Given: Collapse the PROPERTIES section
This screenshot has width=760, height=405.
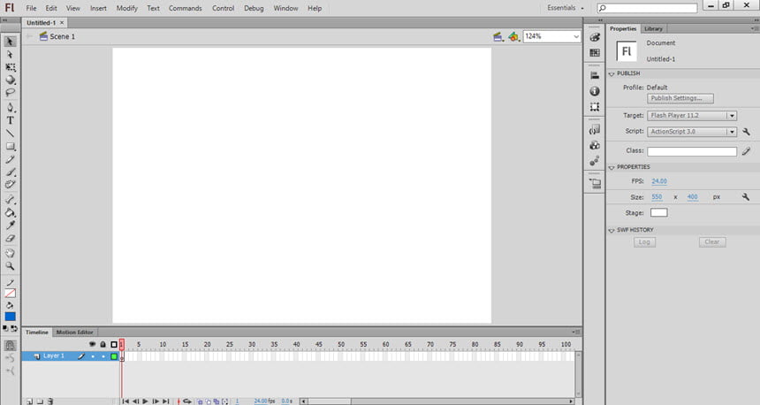Looking at the screenshot, I should click(x=612, y=167).
